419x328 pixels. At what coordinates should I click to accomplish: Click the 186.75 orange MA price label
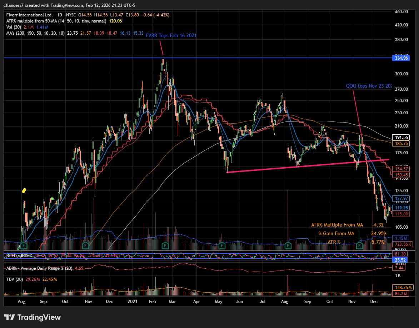point(400,144)
